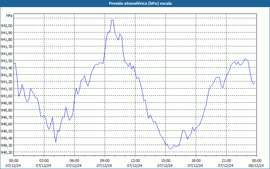
Task: Click the 15:00 time axis label
Action: pos(165,161)
